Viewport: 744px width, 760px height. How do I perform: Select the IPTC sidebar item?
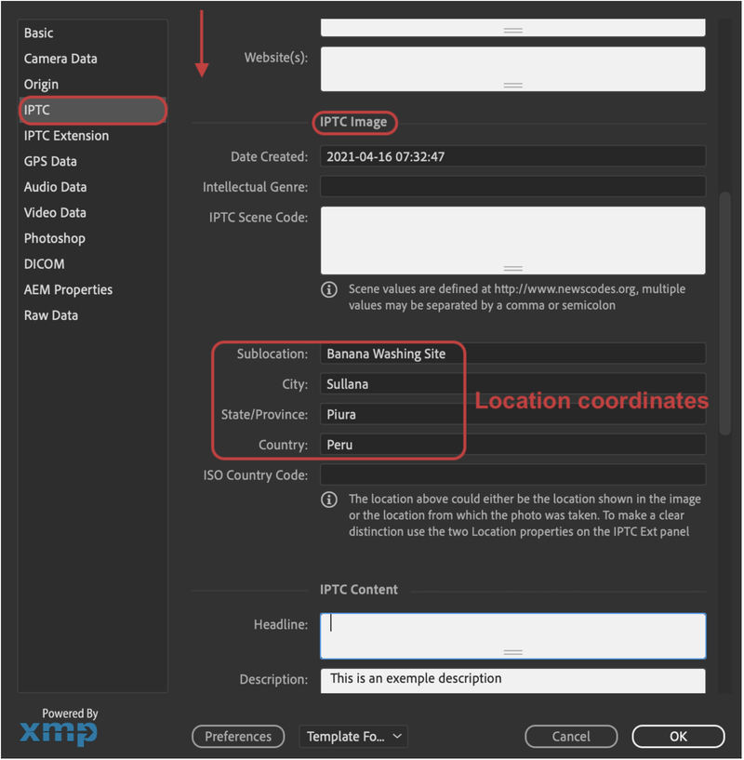pos(92,110)
